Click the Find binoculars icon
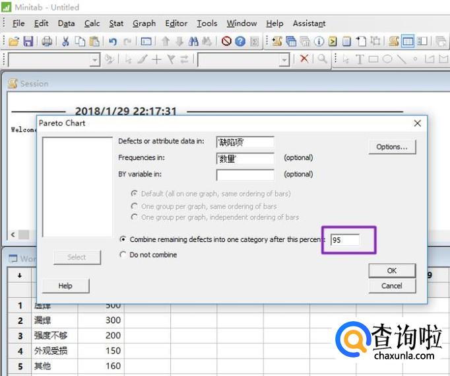Image resolution: width=450 pixels, height=376 pixels. point(193,42)
